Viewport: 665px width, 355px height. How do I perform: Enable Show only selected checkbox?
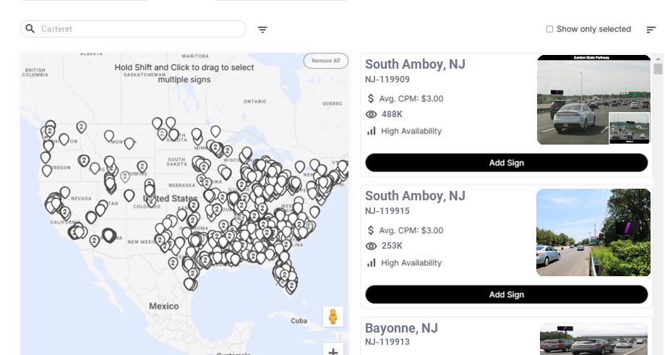tap(549, 30)
